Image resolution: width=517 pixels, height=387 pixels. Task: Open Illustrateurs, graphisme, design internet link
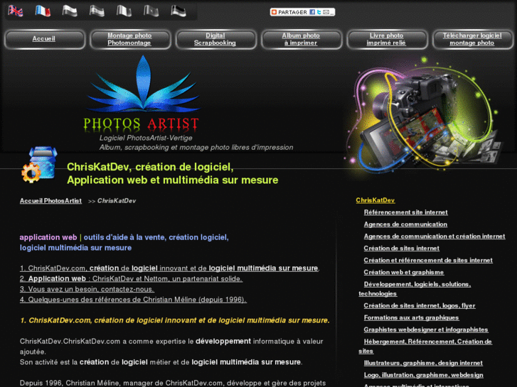pyautogui.click(x=423, y=364)
